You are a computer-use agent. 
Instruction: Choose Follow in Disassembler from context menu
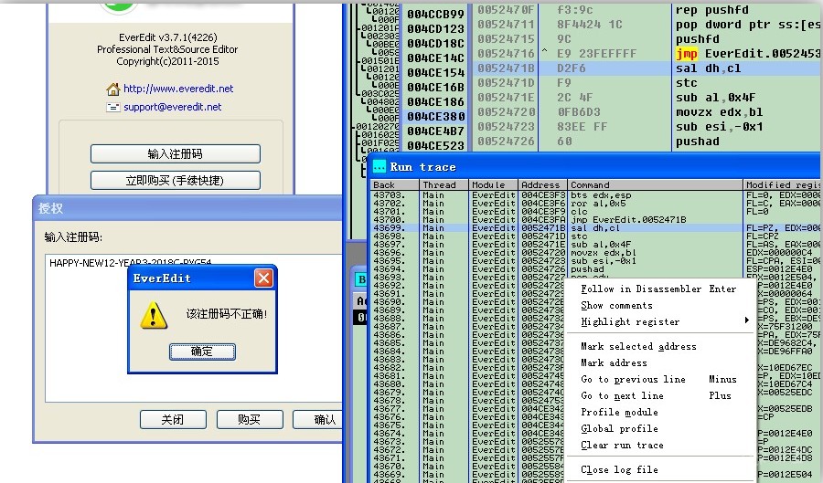660,289
